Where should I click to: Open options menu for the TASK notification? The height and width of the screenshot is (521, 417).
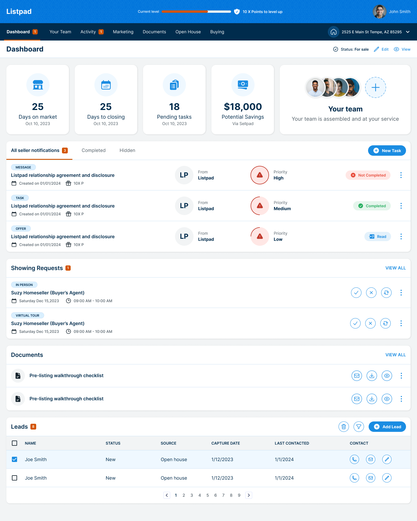pos(401,206)
